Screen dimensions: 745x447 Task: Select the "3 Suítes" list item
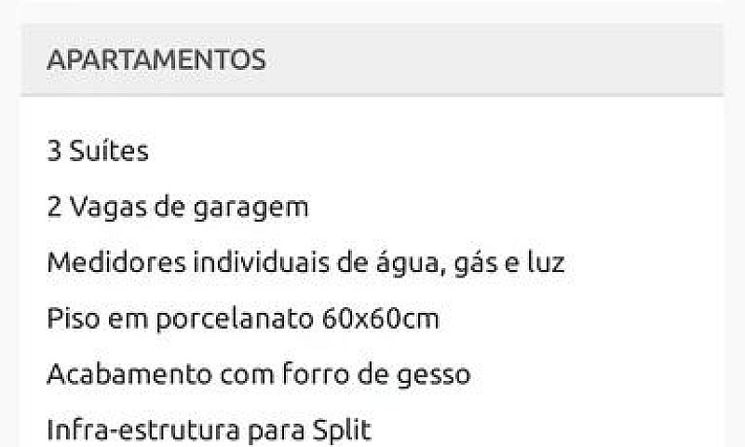(98, 151)
